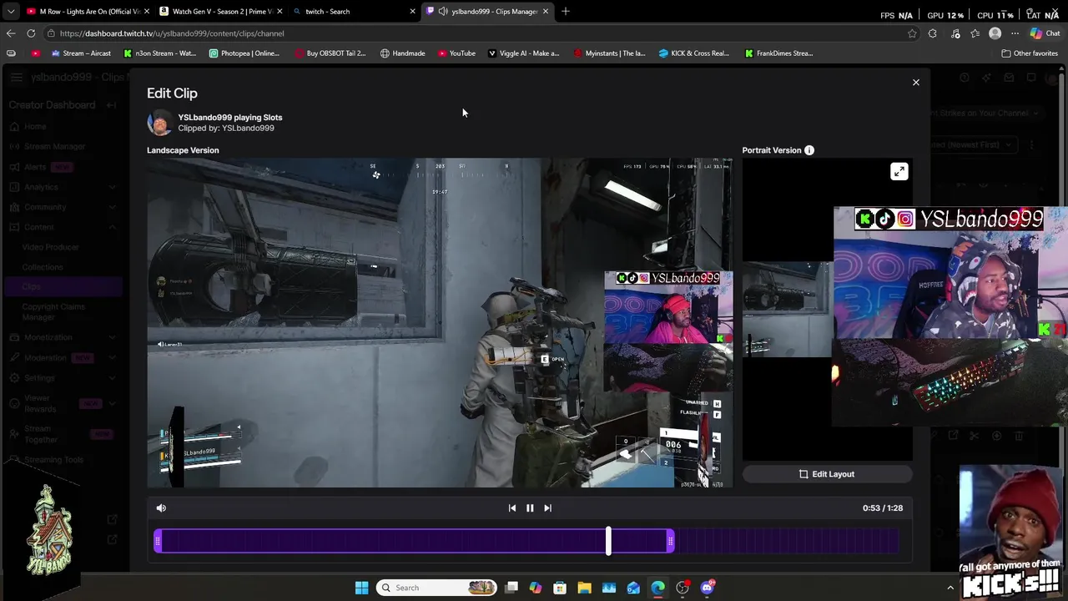Open the Myinstants bookmark
Screen dimensions: 1068x601
(x=609, y=53)
